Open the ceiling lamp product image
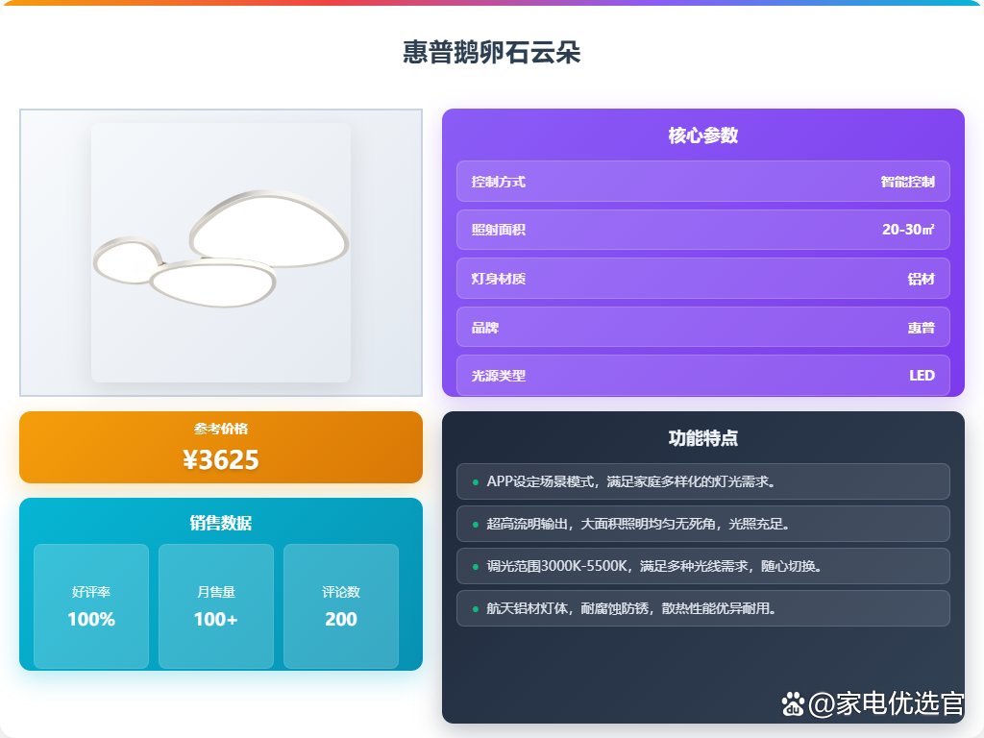984x738 pixels. (x=221, y=253)
